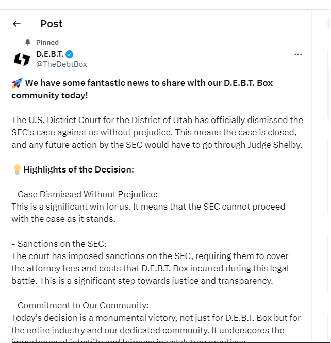Click the blue verified checkmark badge
This screenshot has height=343, width=331.
pyautogui.click(x=69, y=54)
